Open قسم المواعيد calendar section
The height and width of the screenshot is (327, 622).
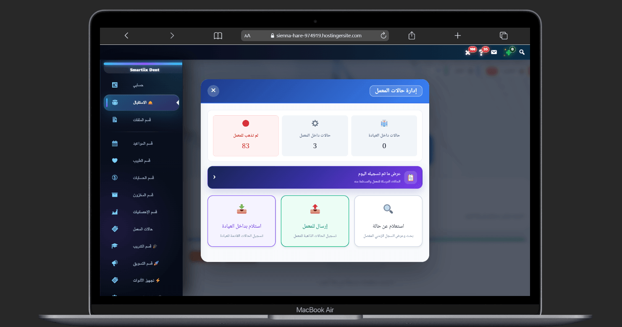tap(142, 143)
